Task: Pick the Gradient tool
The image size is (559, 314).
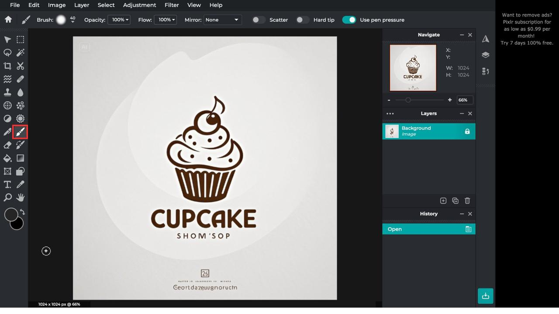Action: click(21, 158)
